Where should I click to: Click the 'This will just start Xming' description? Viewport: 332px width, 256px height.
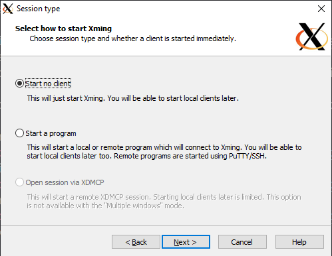pyautogui.click(x=133, y=98)
